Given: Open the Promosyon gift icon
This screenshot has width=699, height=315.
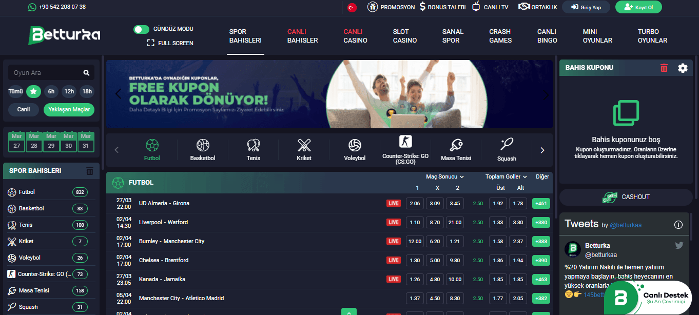Looking at the screenshot, I should 373,7.
